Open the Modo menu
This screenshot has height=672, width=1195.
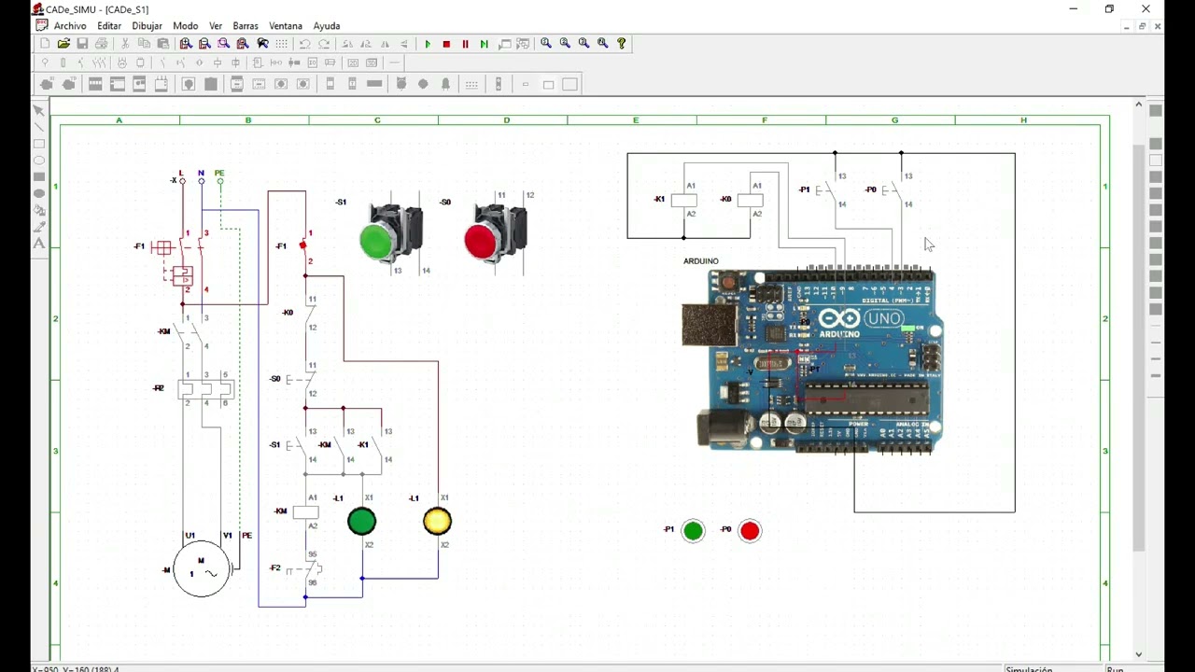click(185, 26)
